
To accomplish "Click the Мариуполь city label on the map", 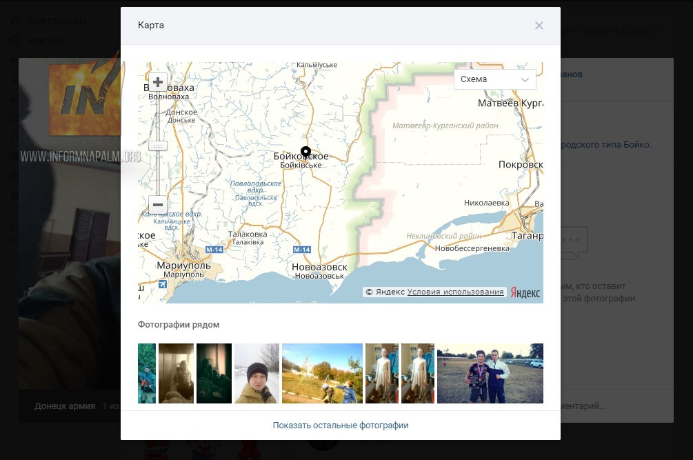I will [183, 266].
